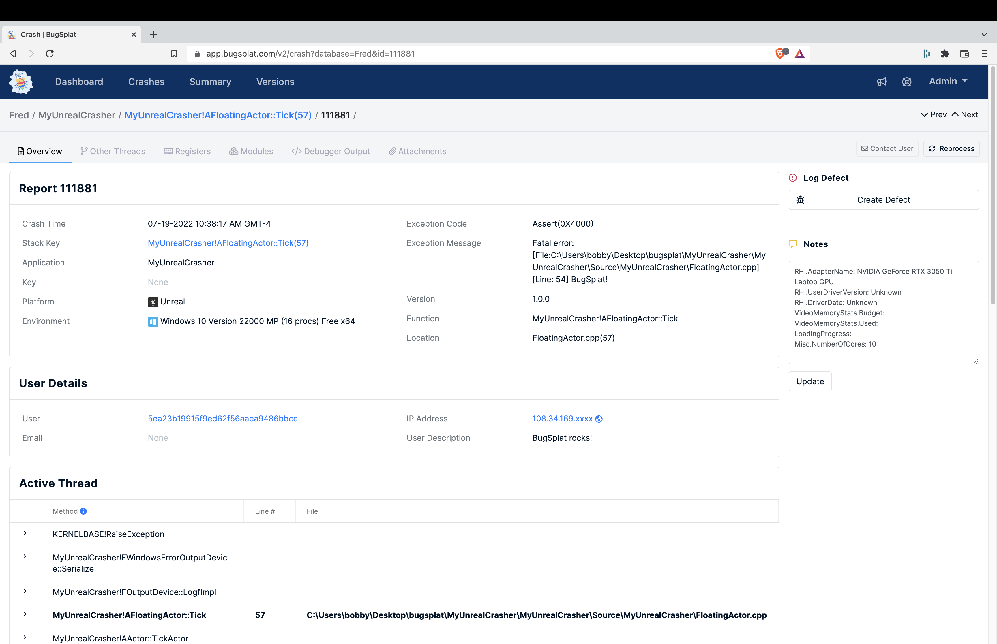Click the Reprocess button
Image resolution: width=997 pixels, height=644 pixels.
[951, 149]
